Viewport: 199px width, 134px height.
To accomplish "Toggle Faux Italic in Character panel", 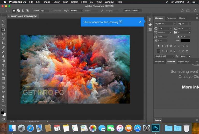I will tap(162, 46).
